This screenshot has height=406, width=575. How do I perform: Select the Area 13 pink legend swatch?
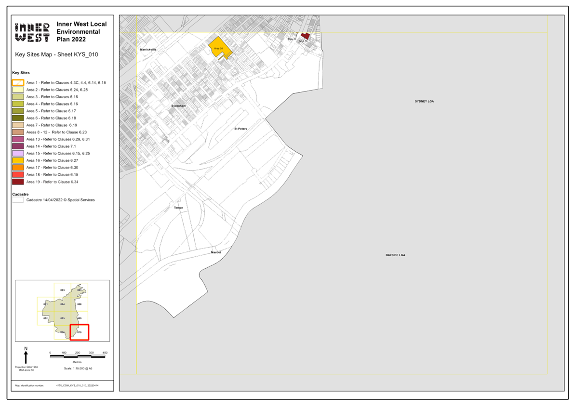(x=18, y=139)
